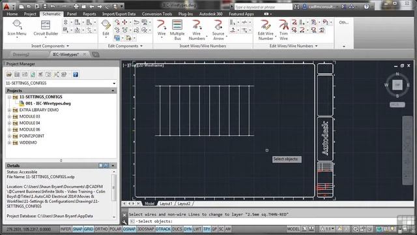Launch the Circuit Builder tool

46,28
